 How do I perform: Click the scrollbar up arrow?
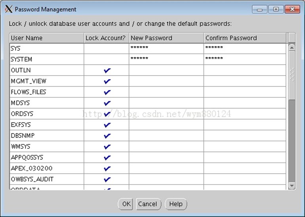[x=292, y=48]
